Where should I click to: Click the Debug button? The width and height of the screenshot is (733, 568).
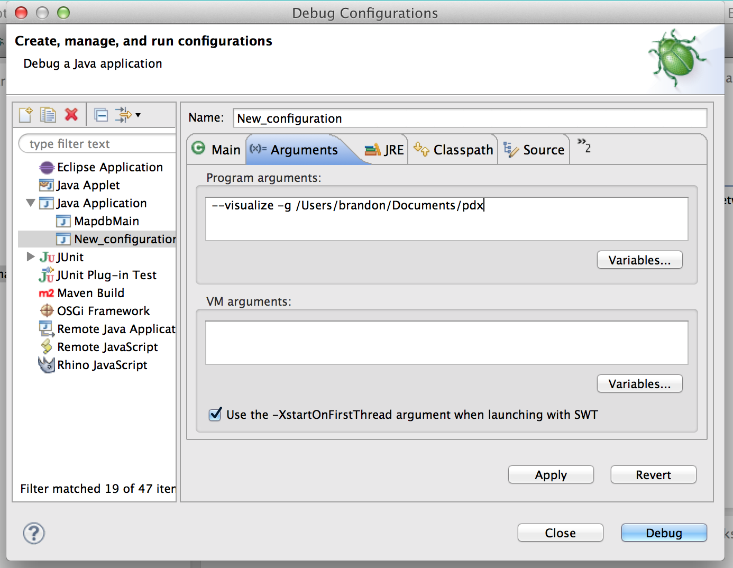click(x=664, y=533)
